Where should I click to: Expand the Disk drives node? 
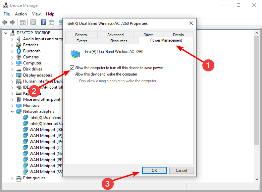pyautogui.click(x=12, y=69)
